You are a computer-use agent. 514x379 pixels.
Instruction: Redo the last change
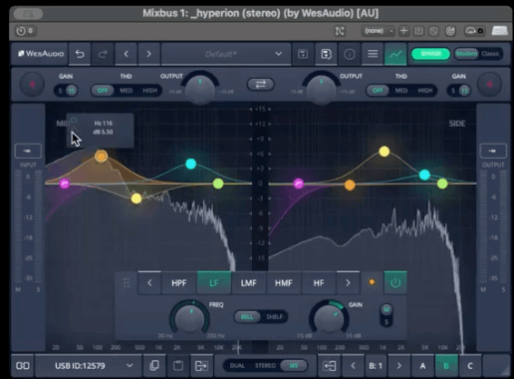click(x=103, y=54)
